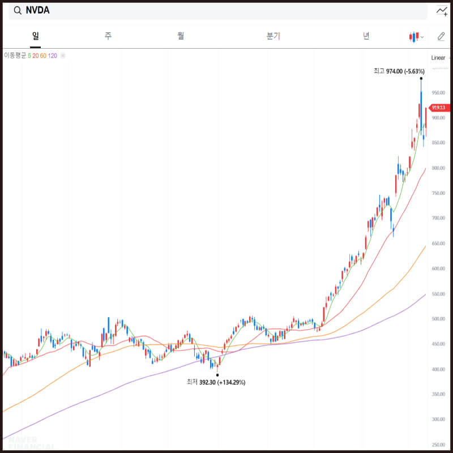Switch to the 분기 (quarterly) tab
This screenshot has width=453, height=453.
pos(273,36)
